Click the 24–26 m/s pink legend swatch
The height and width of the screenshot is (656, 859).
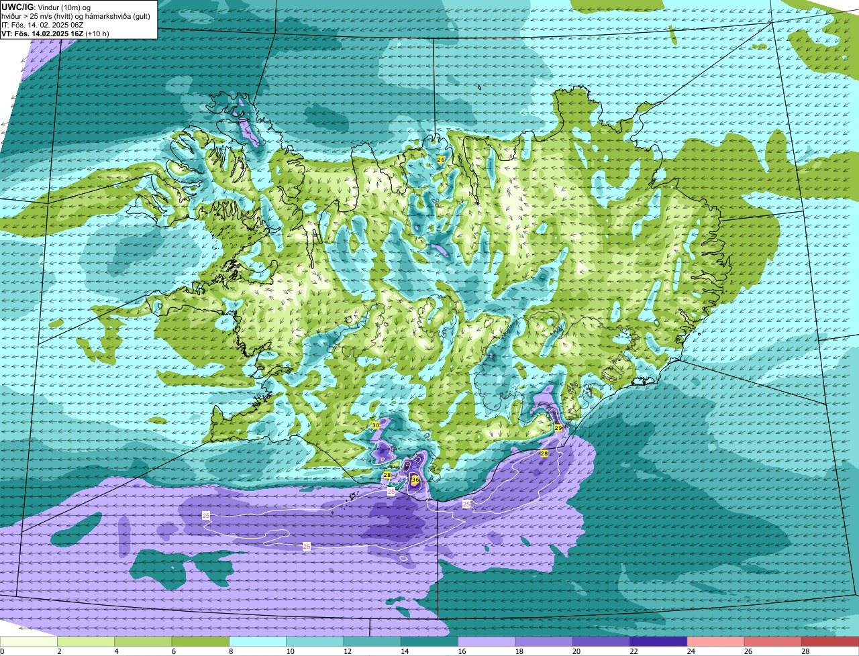(715, 641)
